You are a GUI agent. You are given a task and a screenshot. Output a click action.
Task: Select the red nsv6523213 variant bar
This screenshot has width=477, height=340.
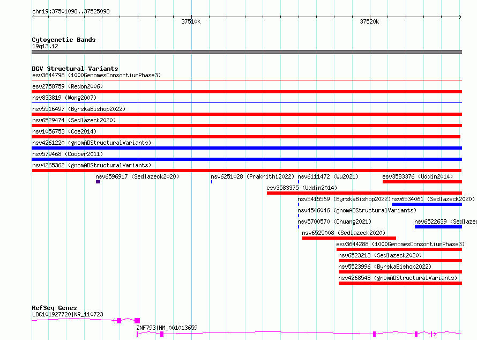pos(400,261)
